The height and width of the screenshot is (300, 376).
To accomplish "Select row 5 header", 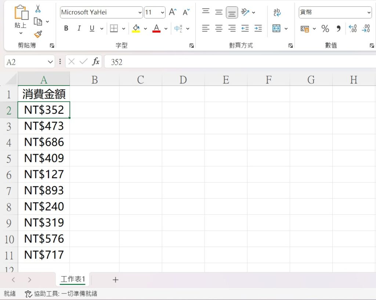I will coord(9,158).
